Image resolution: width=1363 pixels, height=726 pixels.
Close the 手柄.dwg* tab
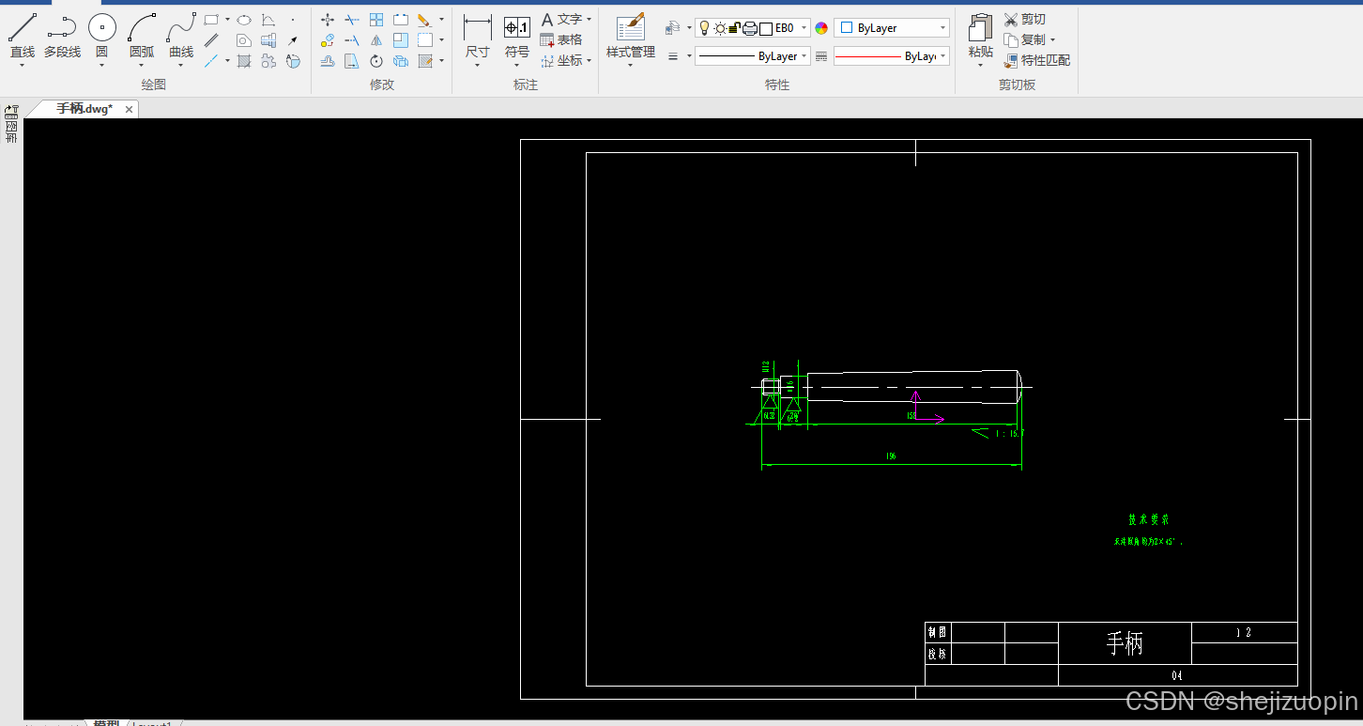(x=129, y=109)
